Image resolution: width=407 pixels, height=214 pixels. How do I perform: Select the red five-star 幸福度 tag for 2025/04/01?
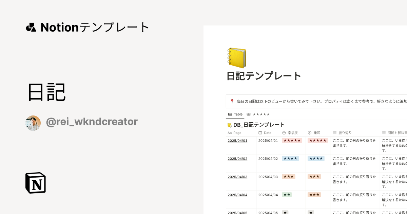[292, 140]
